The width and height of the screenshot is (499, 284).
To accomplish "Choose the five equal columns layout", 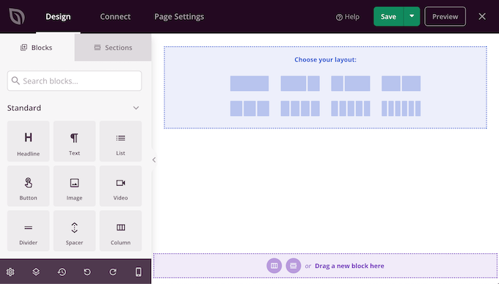I will click(350, 109).
